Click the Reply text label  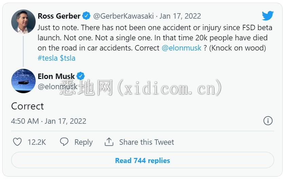point(84,142)
